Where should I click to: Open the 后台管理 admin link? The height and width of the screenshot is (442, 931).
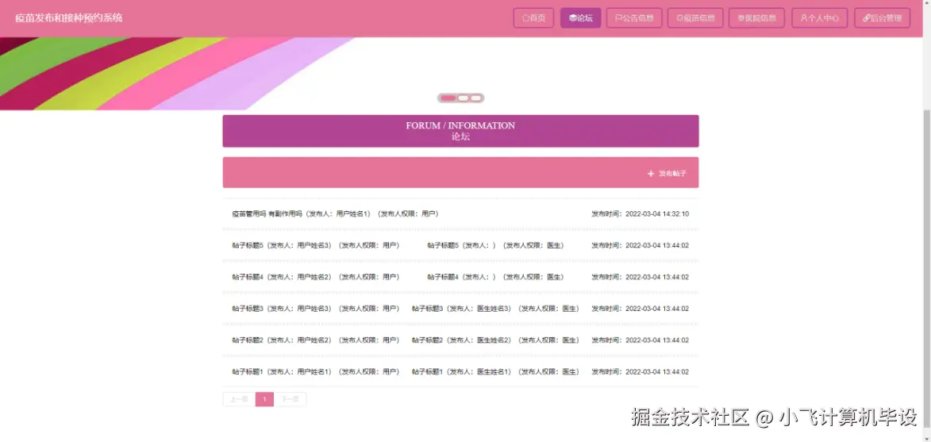point(882,17)
